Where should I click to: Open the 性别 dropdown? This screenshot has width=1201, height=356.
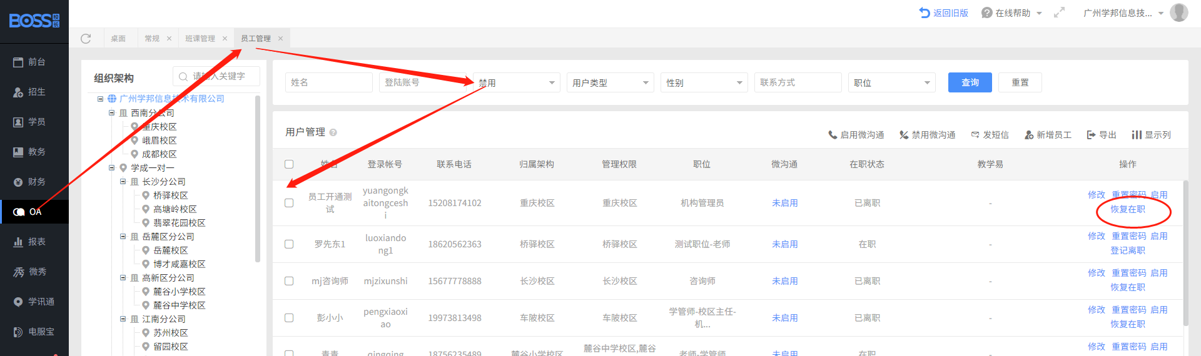pyautogui.click(x=704, y=82)
